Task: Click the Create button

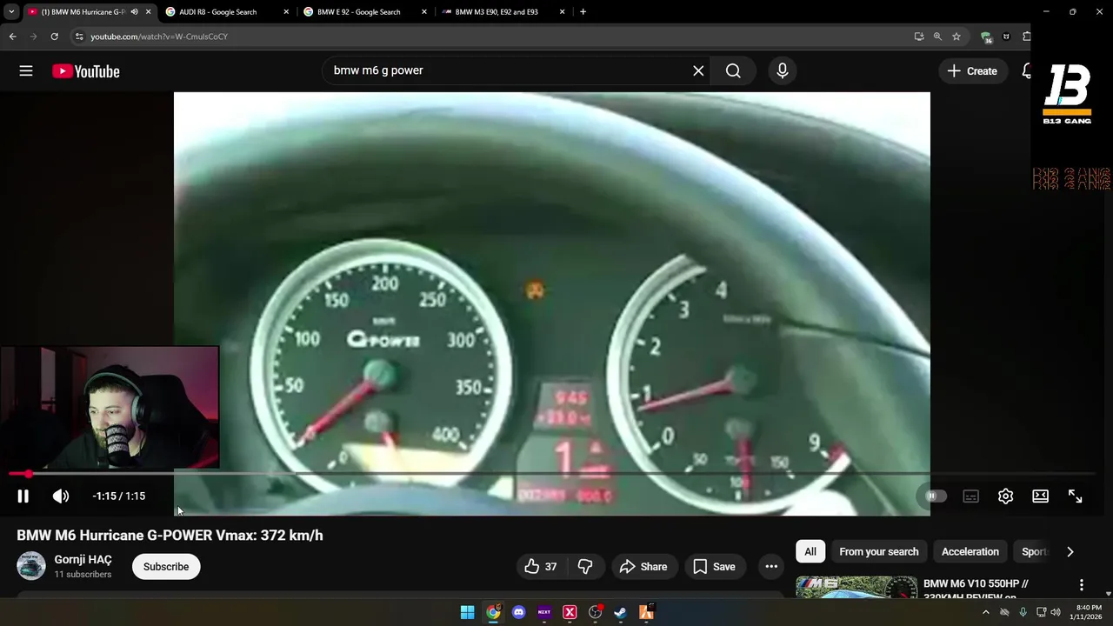Action: pos(972,71)
